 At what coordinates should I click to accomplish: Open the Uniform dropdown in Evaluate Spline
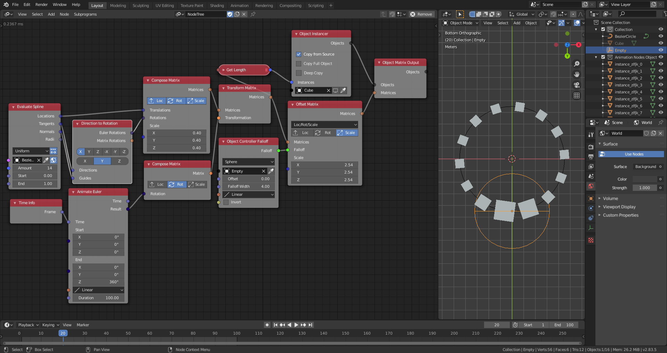tap(31, 151)
